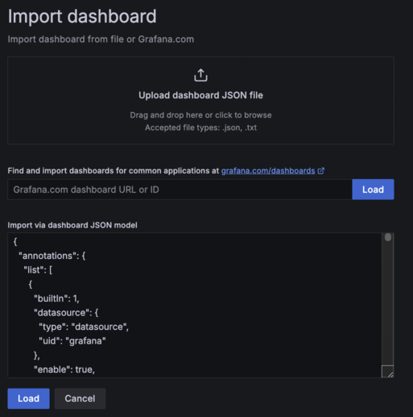Screen dimensions: 413x417
Task: Click the "list": [ line in JSON
Action: pyautogui.click(x=38, y=270)
